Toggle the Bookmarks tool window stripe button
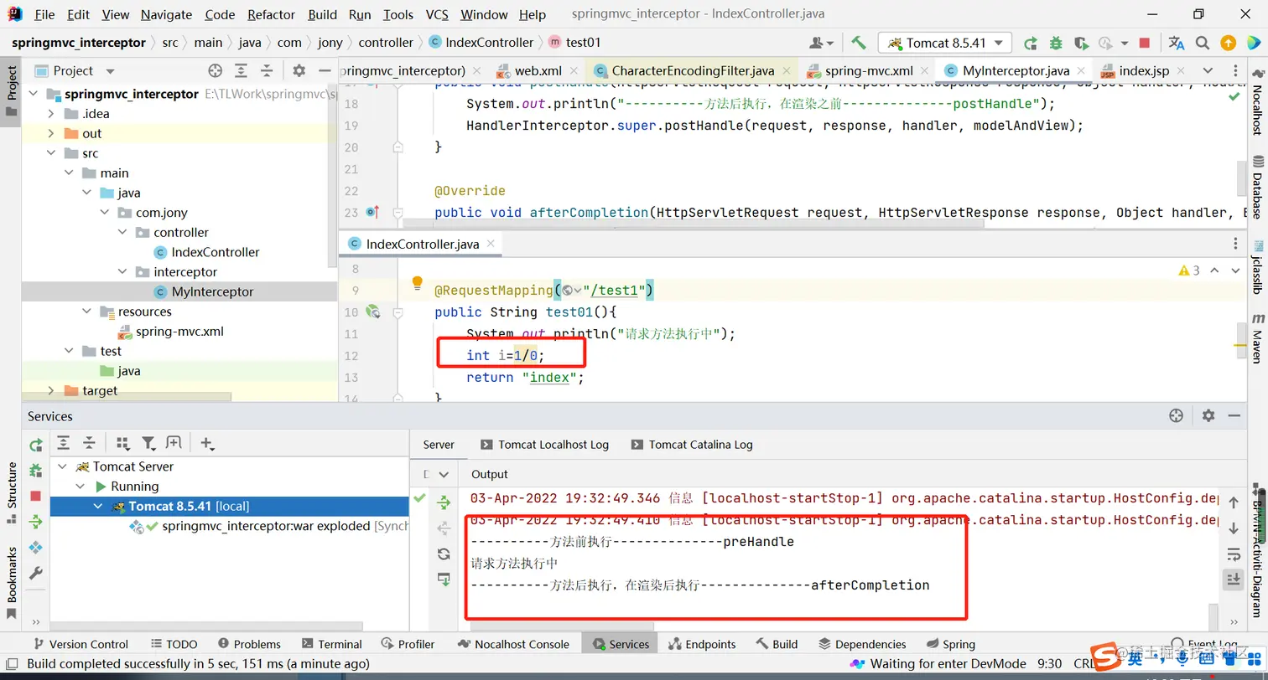The height and width of the screenshot is (680, 1268). coord(12,583)
